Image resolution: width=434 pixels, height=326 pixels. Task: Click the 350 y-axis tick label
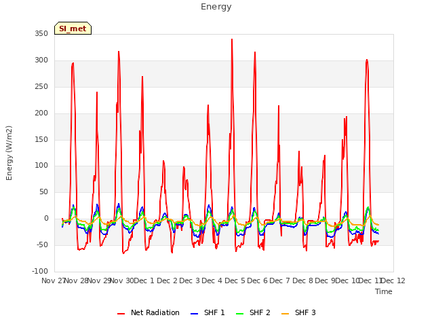[x=41, y=34]
